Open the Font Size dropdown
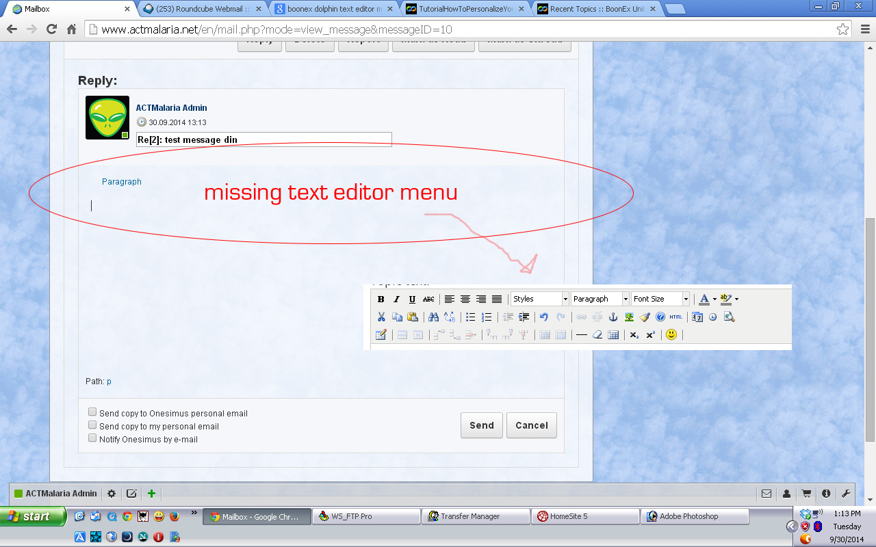Viewport: 876px width, 547px height. (x=660, y=299)
